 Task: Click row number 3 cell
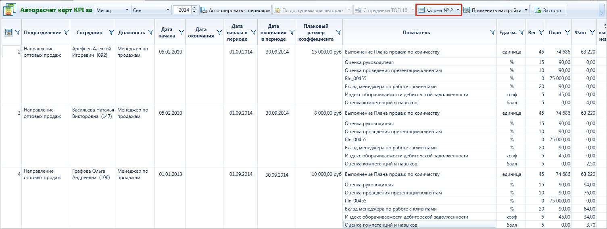point(11,113)
